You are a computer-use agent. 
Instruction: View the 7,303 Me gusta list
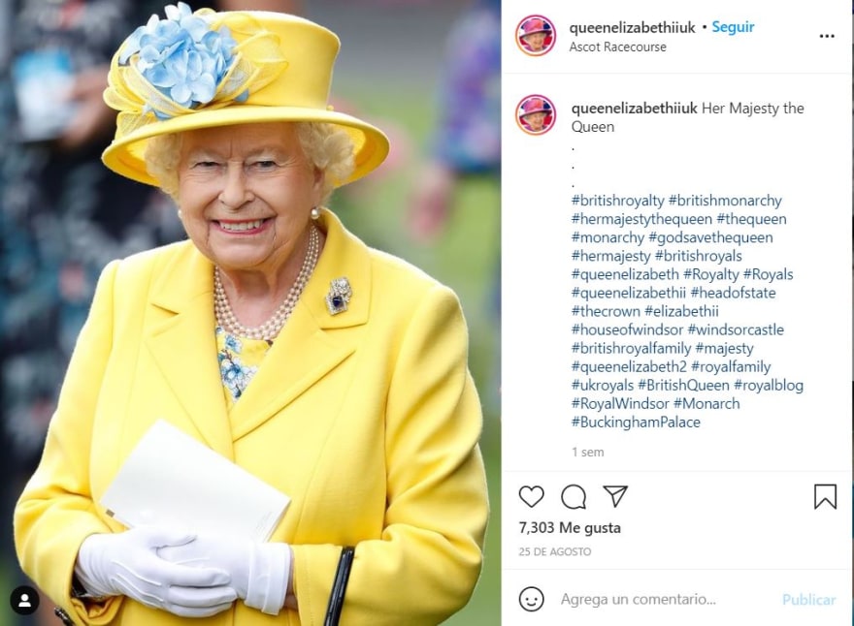click(569, 527)
